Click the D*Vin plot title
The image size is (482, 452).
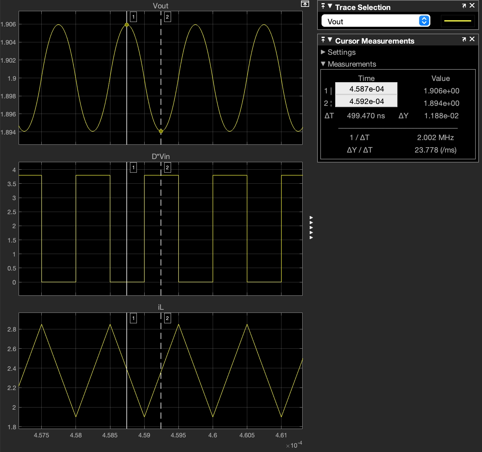pyautogui.click(x=160, y=156)
